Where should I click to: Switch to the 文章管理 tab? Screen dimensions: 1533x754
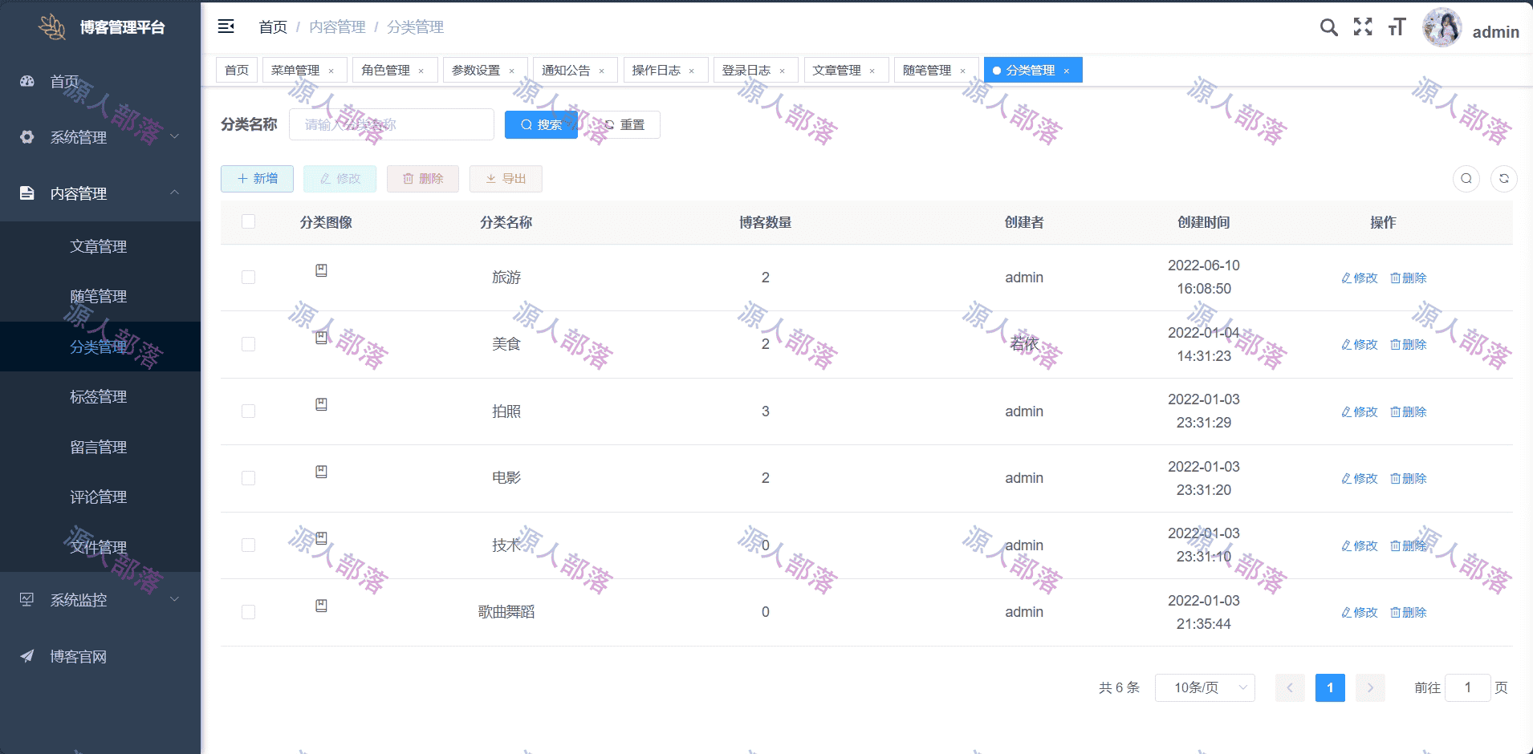click(x=846, y=70)
